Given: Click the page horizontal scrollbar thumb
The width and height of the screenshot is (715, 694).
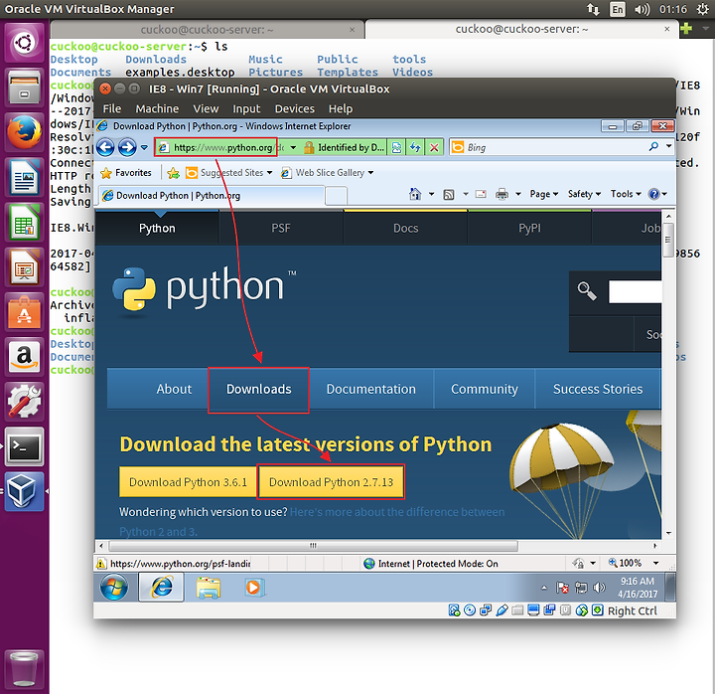Looking at the screenshot, I should coord(313,546).
